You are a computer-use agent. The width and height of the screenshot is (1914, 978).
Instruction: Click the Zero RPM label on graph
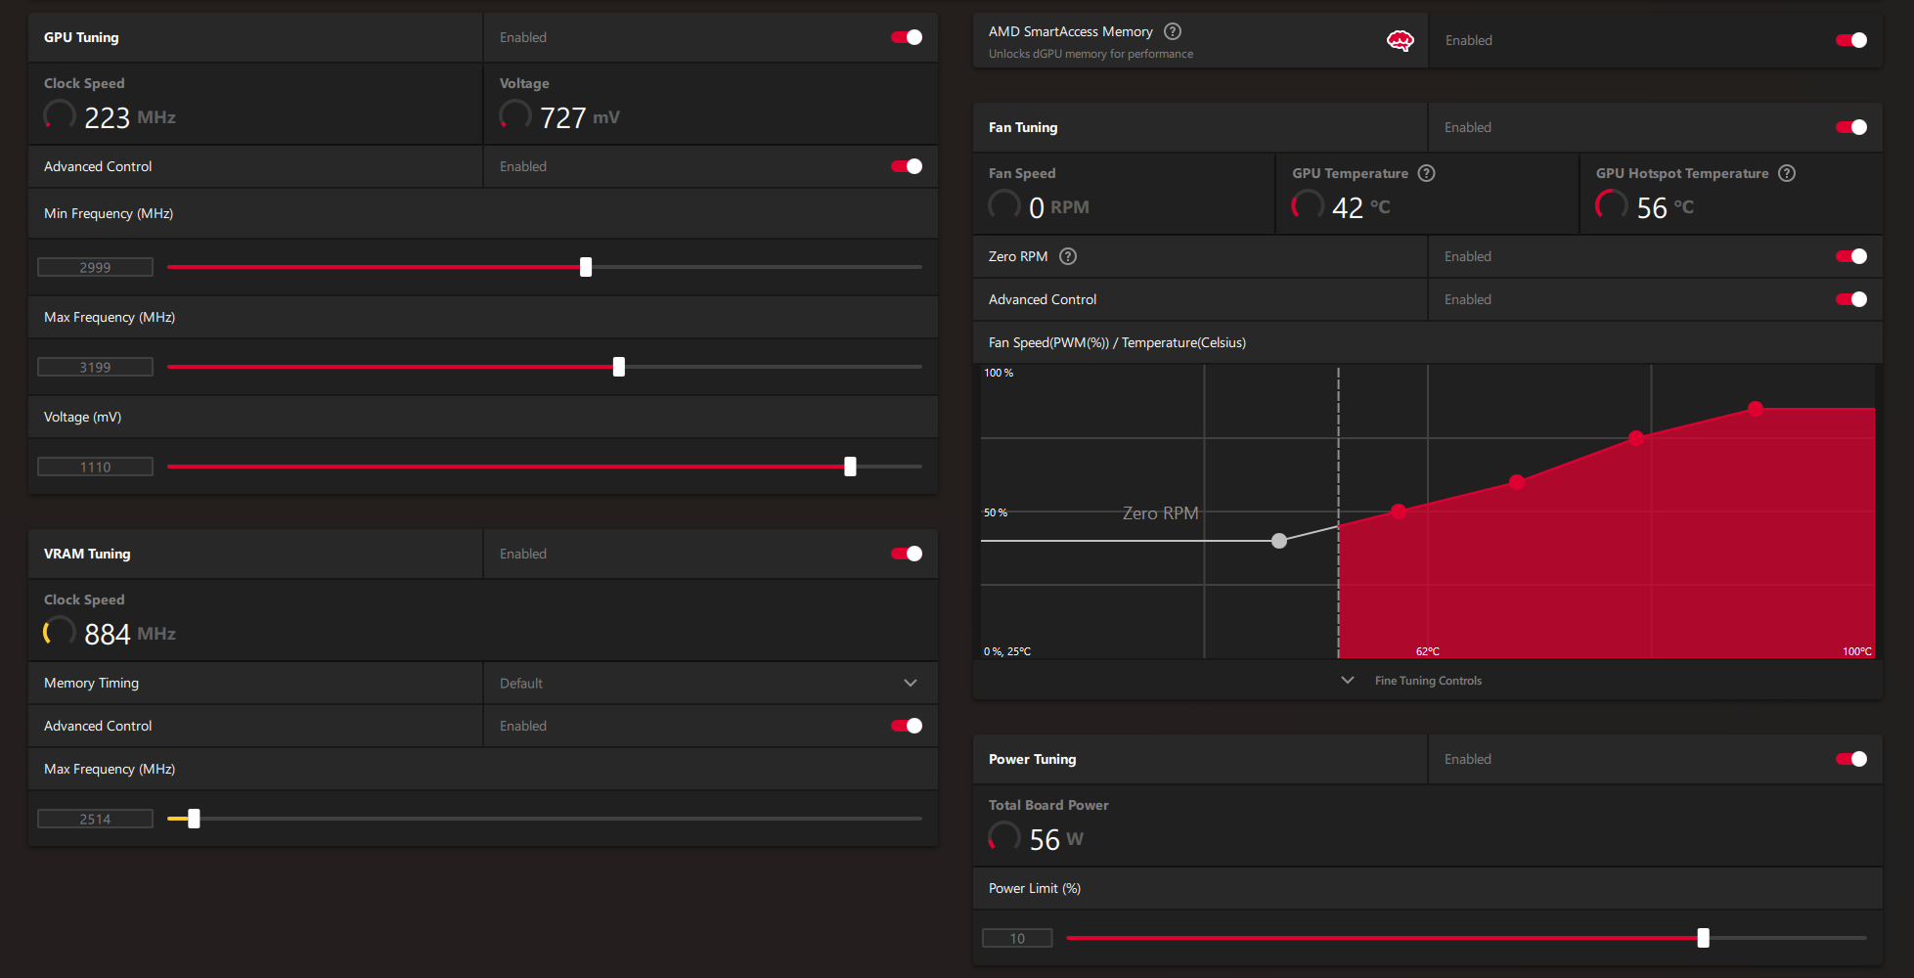[x=1160, y=513]
